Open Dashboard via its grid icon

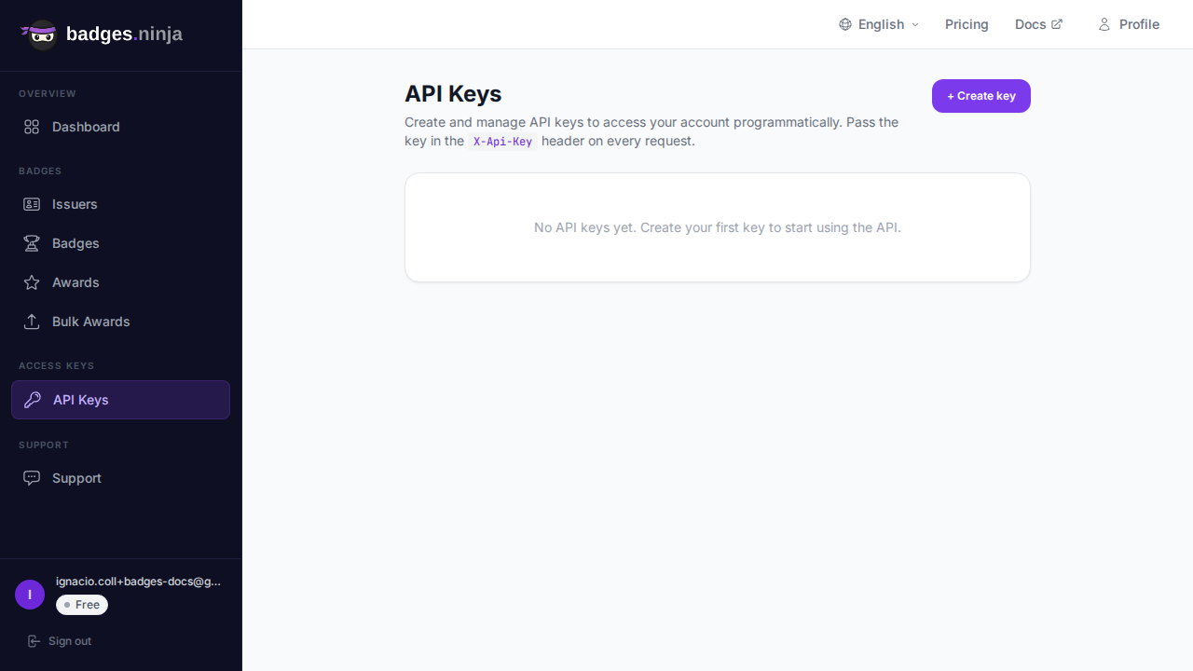(x=32, y=127)
